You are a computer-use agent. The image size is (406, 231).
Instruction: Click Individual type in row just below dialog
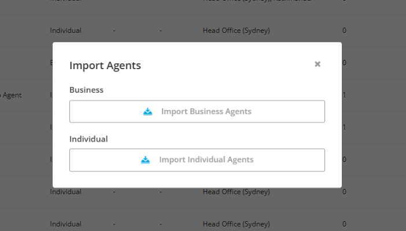tap(65, 192)
